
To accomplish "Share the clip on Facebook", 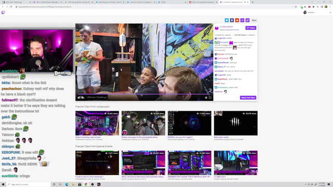I will [x=232, y=20].
